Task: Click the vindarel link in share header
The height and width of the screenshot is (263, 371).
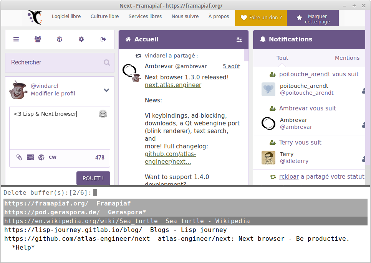Action: [x=156, y=56]
